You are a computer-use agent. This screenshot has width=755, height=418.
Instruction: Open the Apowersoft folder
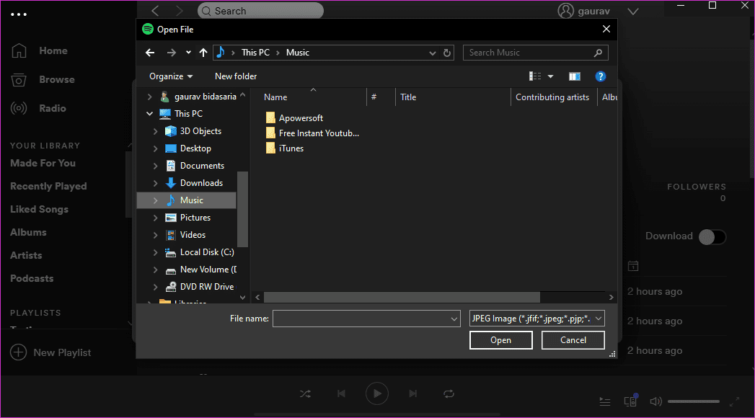pos(294,118)
